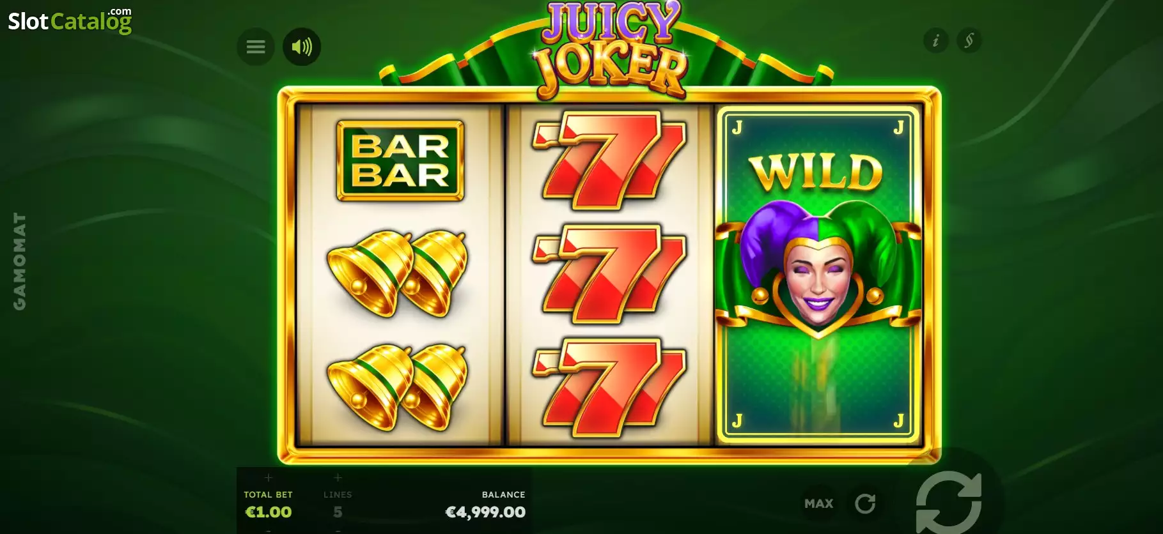Image resolution: width=1163 pixels, height=534 pixels.
Task: Start spin with large circular arrows
Action: point(949,502)
